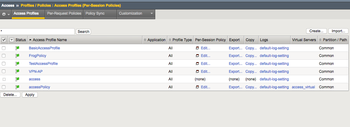Sort by Profile Type column header
Viewport: 350px width, 127px height.
tap(180, 40)
